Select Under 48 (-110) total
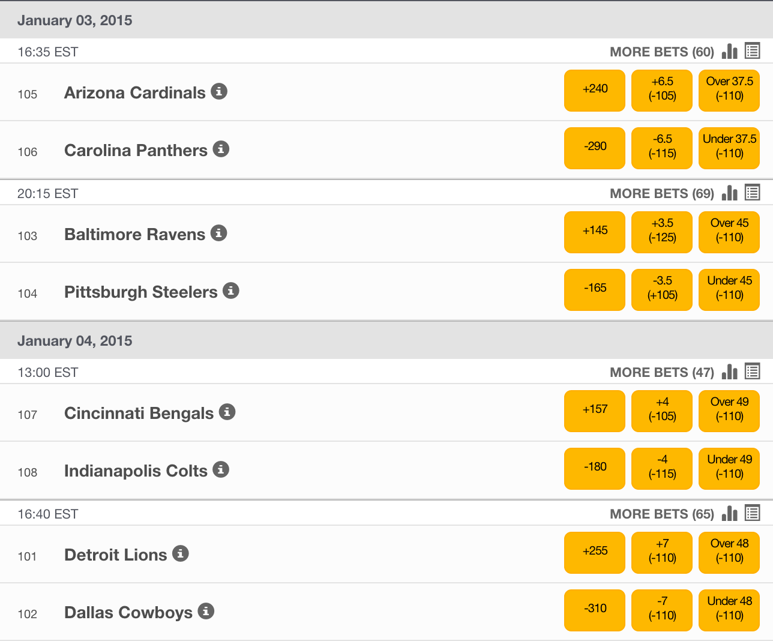This screenshot has height=641, width=773. tap(729, 610)
